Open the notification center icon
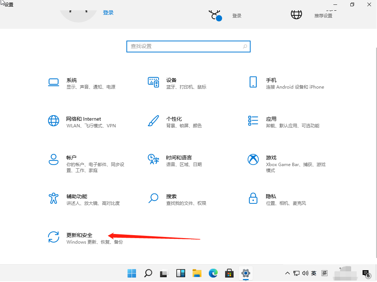The image size is (377, 282). coord(366,274)
